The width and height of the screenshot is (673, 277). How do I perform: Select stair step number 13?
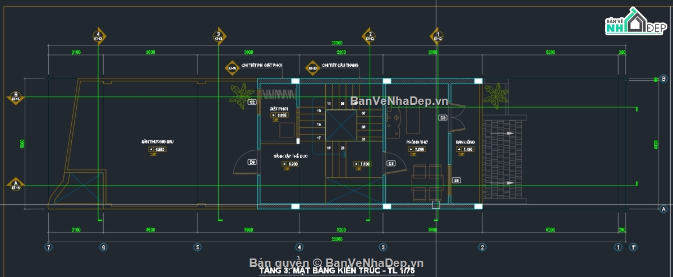point(319,112)
